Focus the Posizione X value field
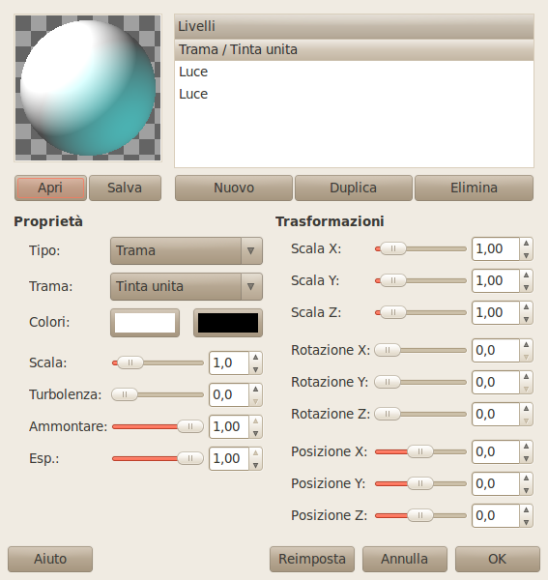This screenshot has height=580, width=548. [496, 451]
